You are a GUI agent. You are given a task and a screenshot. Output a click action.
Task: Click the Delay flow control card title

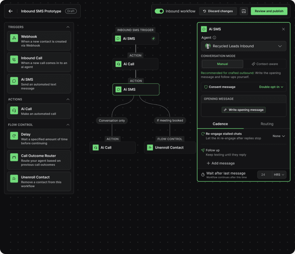[26, 134]
